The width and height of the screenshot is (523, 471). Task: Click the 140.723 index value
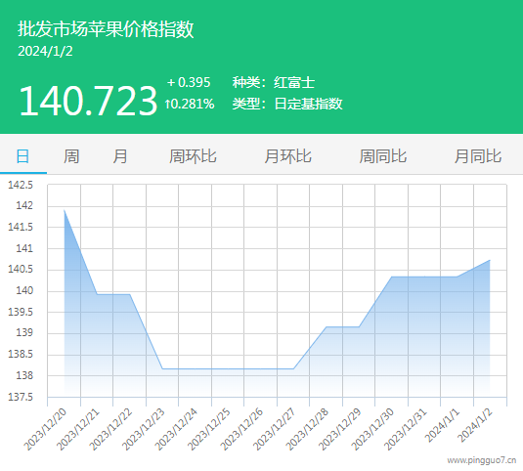88,101
